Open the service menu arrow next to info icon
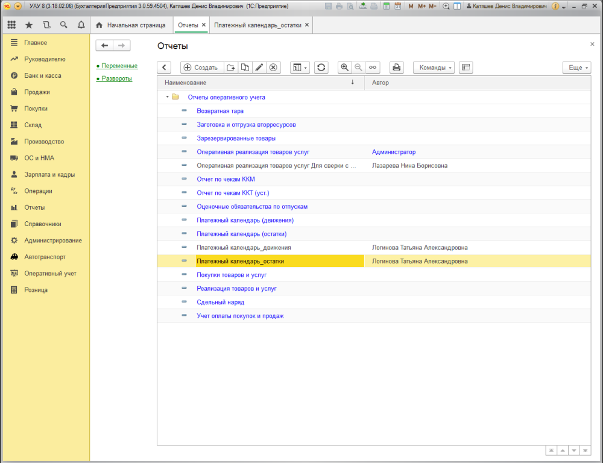This screenshot has width=603, height=463. tap(564, 7)
